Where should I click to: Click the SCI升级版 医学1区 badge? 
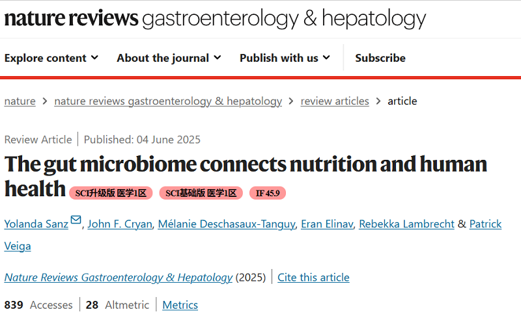click(x=111, y=193)
